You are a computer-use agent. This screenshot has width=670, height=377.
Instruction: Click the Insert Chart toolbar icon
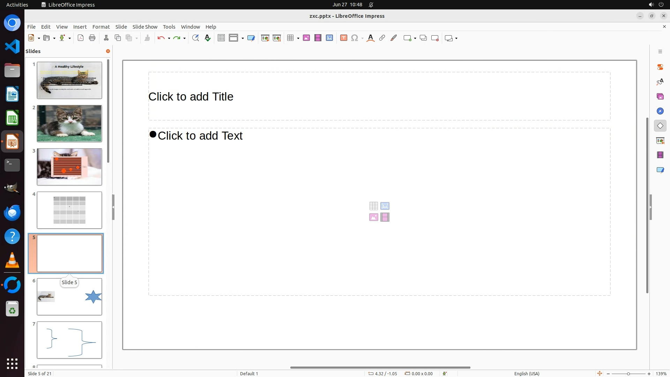tap(329, 38)
